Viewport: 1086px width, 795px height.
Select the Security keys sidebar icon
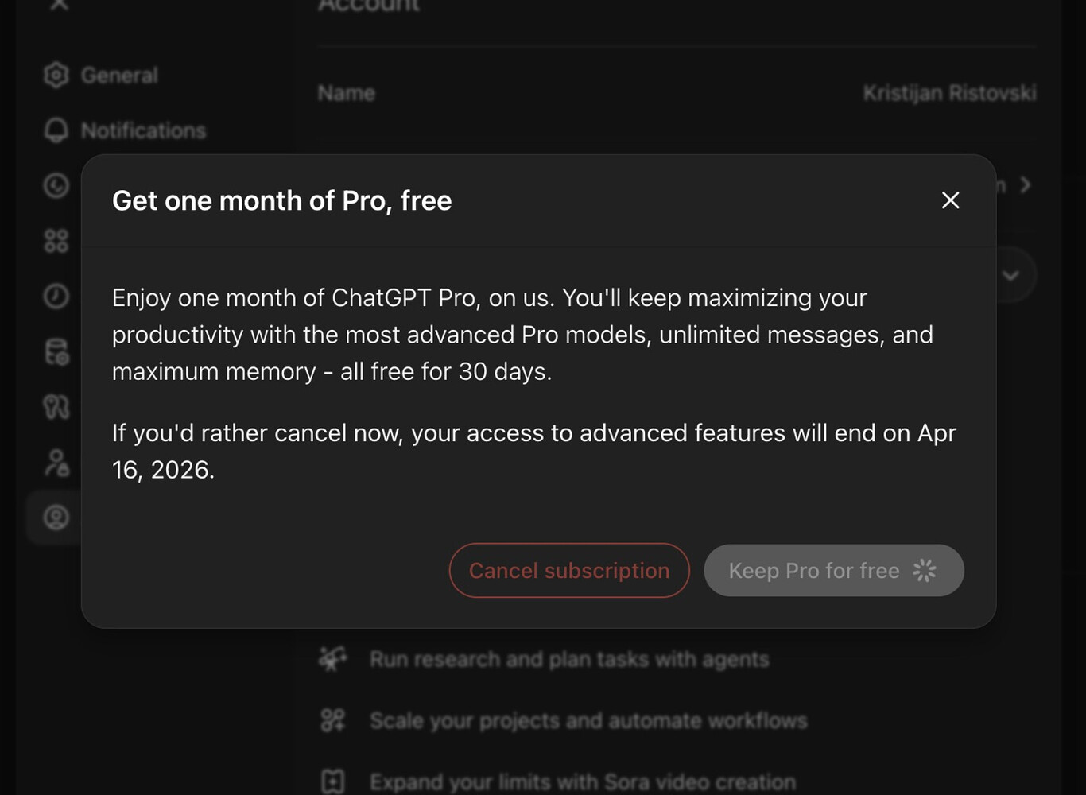[x=56, y=407]
